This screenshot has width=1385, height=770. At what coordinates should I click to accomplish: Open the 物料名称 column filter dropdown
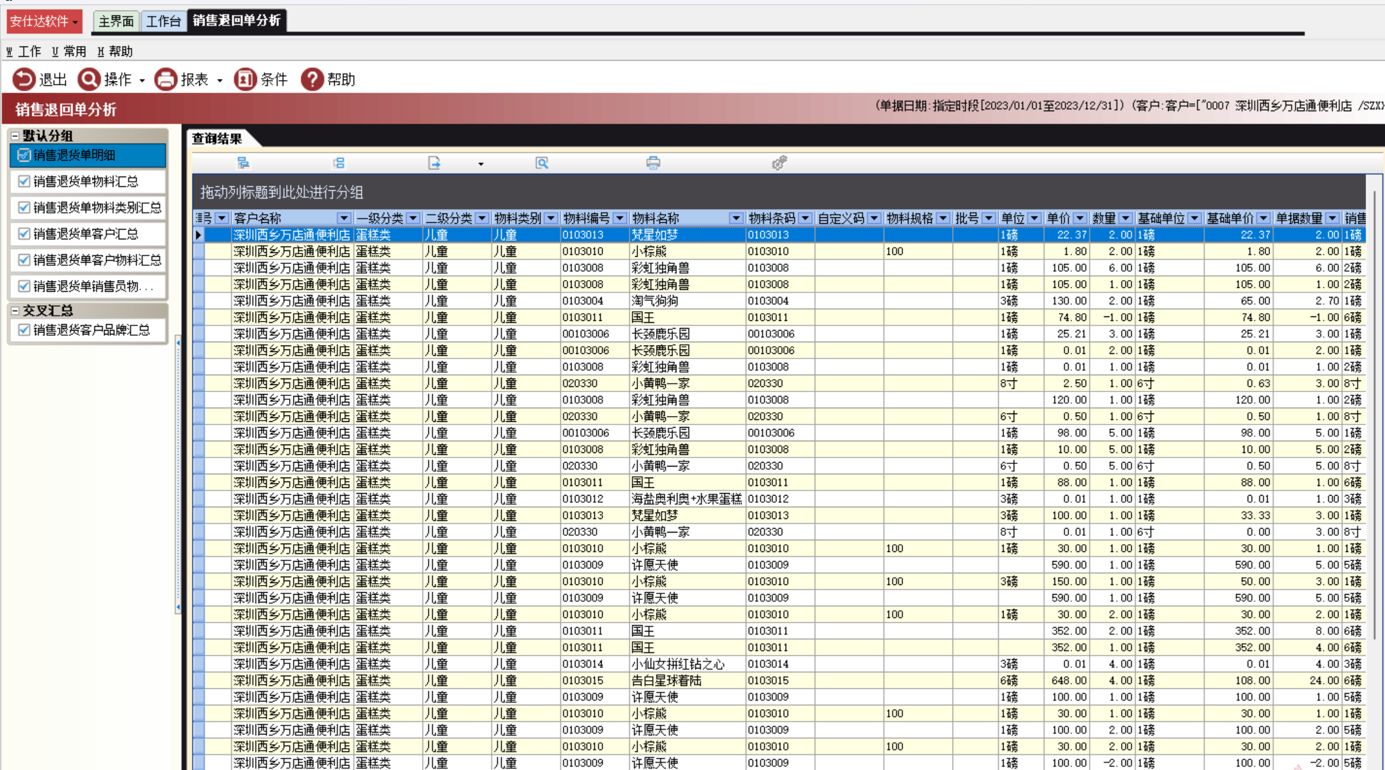(735, 219)
